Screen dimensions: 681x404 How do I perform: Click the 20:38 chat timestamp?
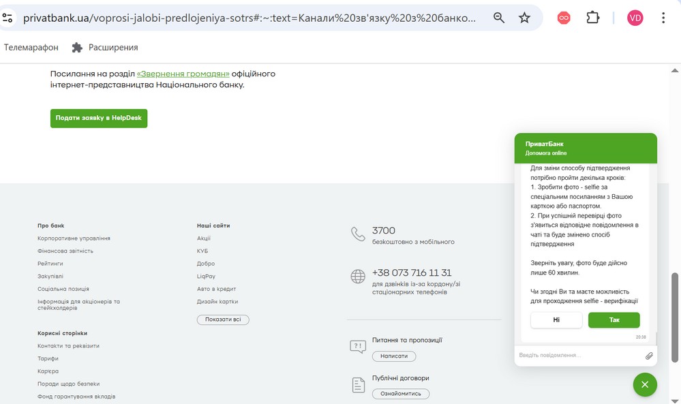(641, 337)
